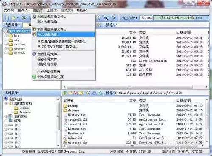Sort image list by 日期/时间 column
The height and width of the screenshot is (156, 212).
[x=184, y=32]
